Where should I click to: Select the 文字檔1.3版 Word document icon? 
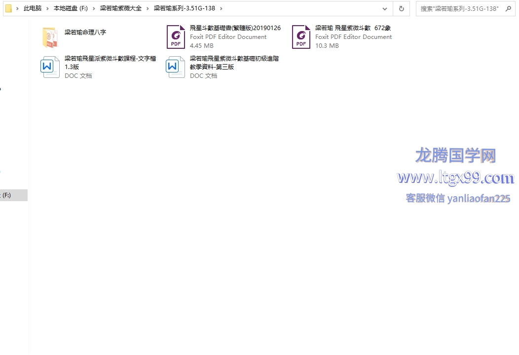pos(50,67)
